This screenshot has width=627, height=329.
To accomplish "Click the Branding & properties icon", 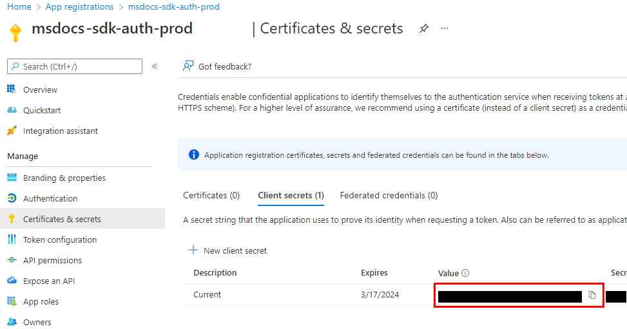I will [12, 178].
